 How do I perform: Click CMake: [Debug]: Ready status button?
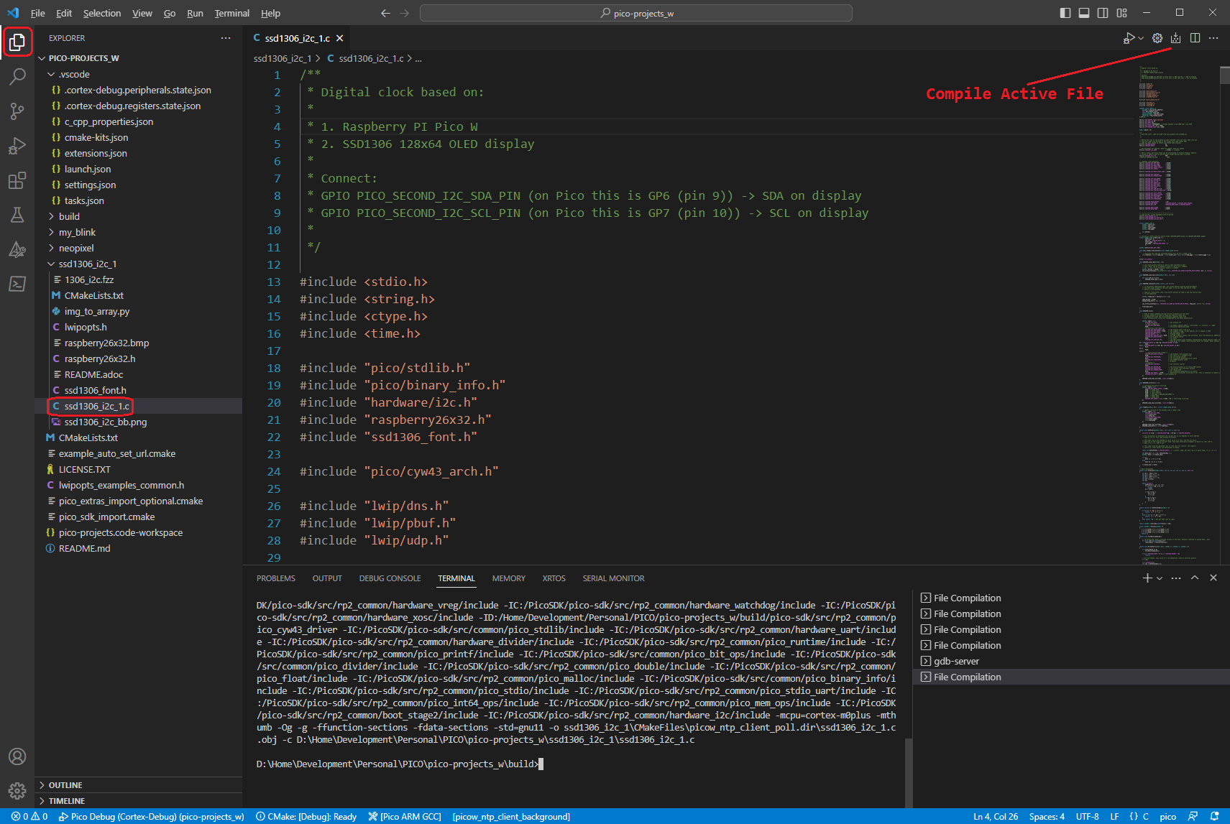(306, 816)
